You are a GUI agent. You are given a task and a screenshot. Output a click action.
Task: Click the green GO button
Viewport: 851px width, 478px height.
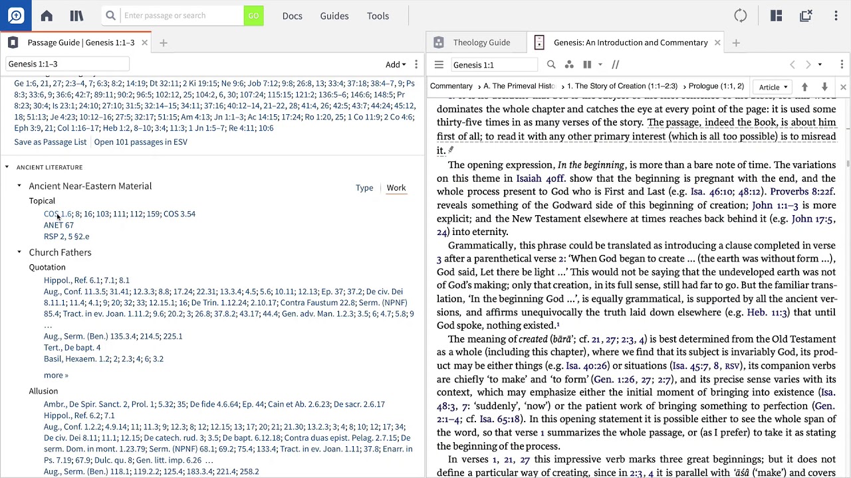(x=253, y=15)
